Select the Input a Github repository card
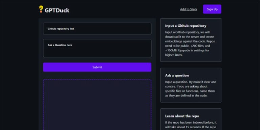 tap(191, 40)
